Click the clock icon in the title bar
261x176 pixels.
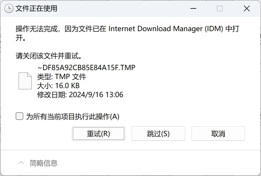point(9,8)
